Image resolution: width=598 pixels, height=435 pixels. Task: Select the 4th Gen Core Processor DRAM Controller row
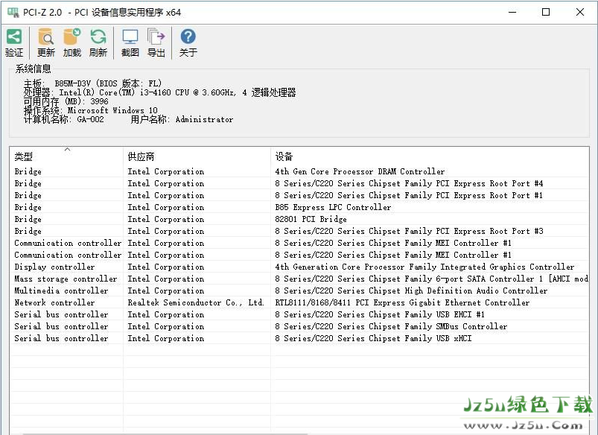299,171
